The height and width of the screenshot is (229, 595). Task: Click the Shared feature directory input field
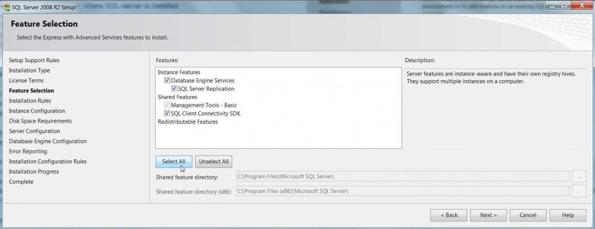pos(403,177)
